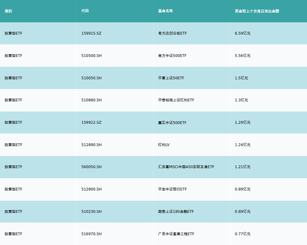Select code 560050.SH

(91, 167)
